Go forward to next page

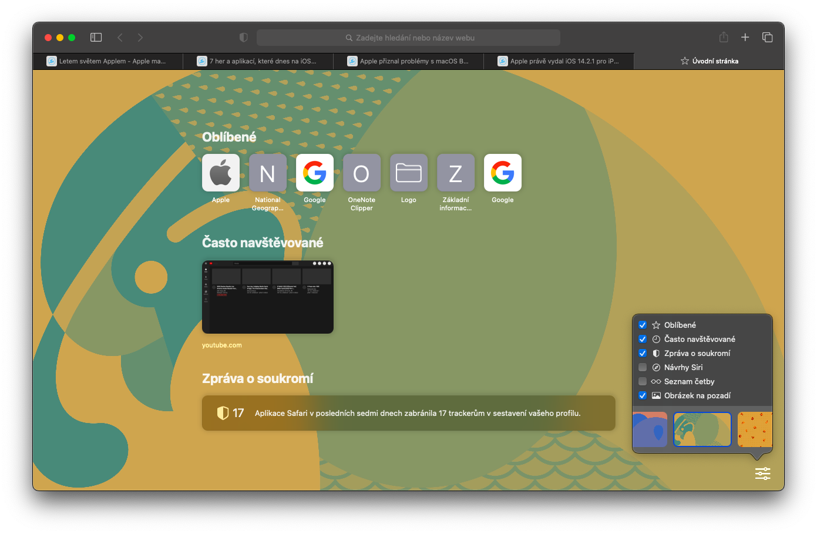[140, 38]
